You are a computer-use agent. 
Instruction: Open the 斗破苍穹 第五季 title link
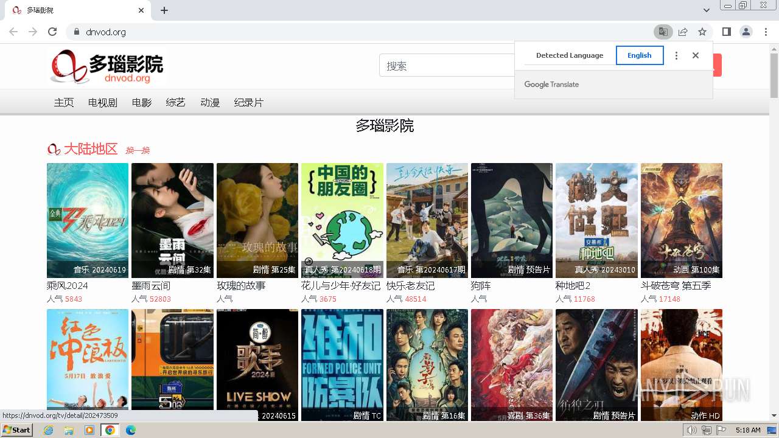pyautogui.click(x=676, y=286)
